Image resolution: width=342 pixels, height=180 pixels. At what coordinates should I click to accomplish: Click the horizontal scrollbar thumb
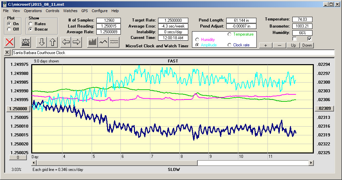(x=117, y=163)
